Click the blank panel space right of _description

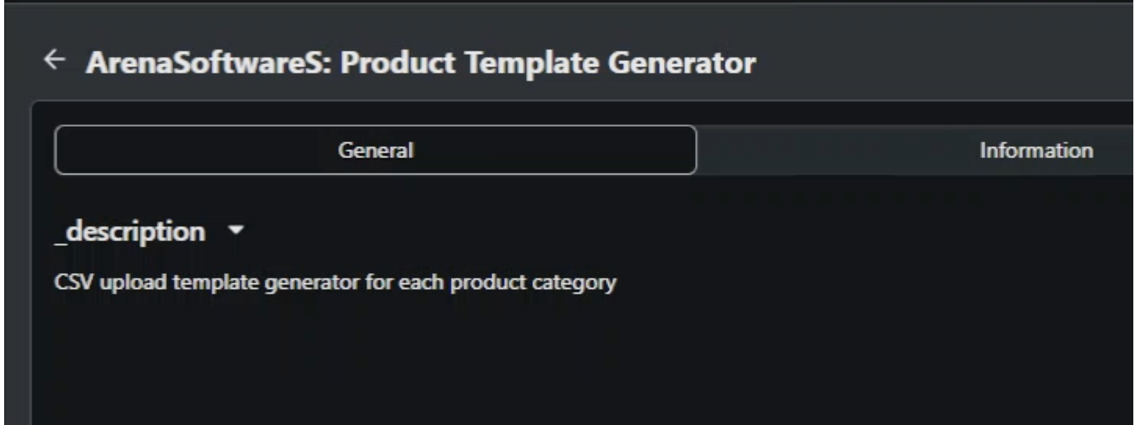678,231
